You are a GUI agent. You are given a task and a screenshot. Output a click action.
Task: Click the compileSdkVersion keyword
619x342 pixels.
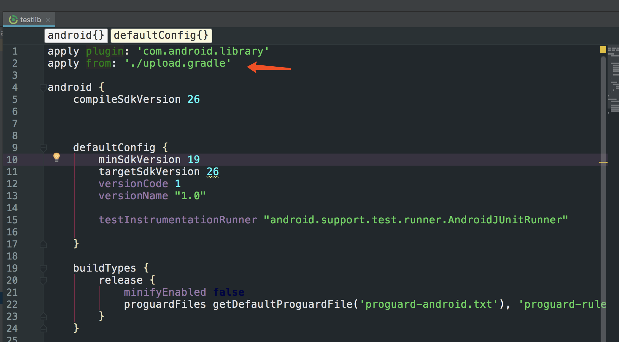(127, 99)
